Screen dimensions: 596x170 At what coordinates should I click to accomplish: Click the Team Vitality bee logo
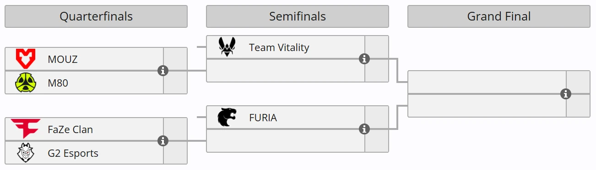click(x=227, y=47)
